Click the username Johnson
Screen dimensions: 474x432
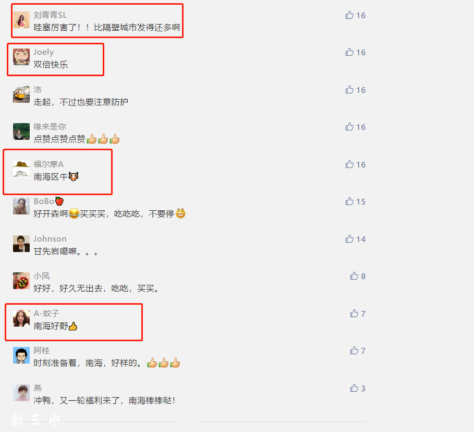coord(50,238)
